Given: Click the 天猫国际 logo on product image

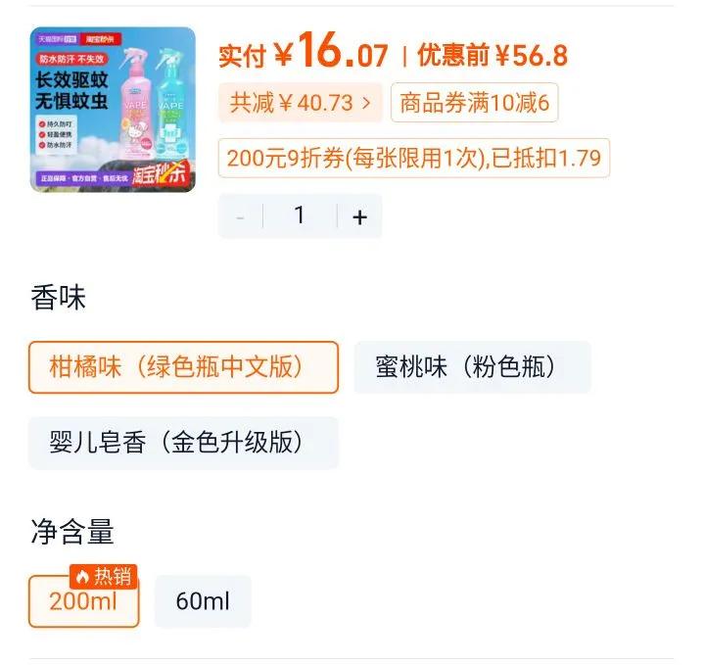Looking at the screenshot, I should point(57,39).
